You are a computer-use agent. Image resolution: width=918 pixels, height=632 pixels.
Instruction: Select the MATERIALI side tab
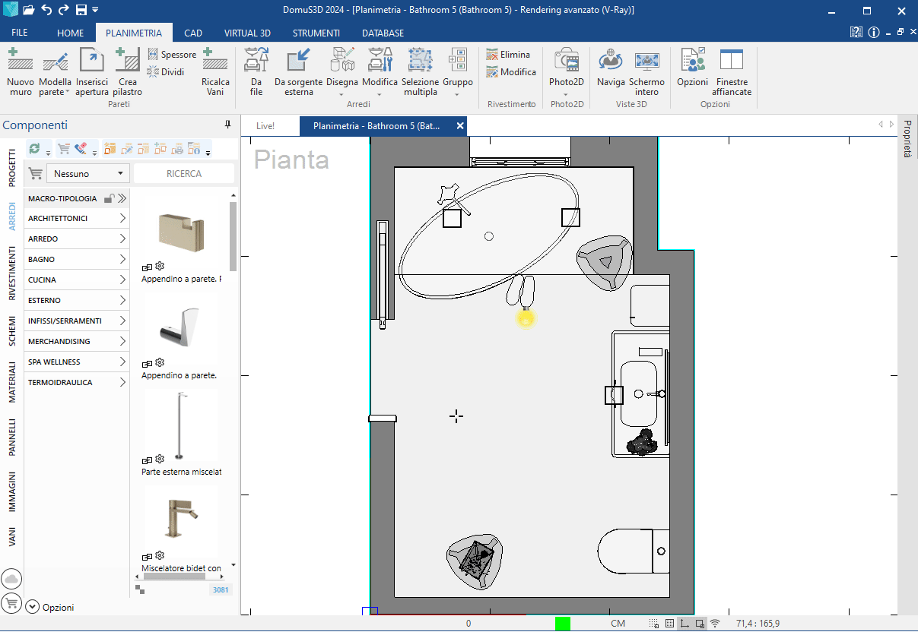point(12,382)
